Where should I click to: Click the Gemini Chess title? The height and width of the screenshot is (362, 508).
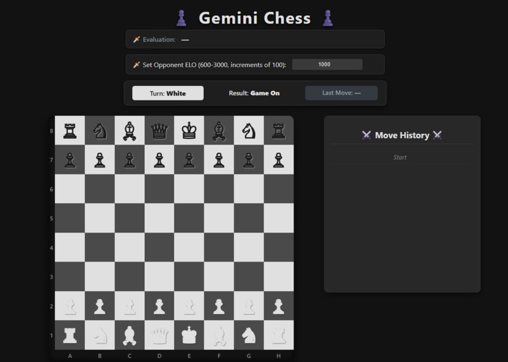pyautogui.click(x=255, y=18)
